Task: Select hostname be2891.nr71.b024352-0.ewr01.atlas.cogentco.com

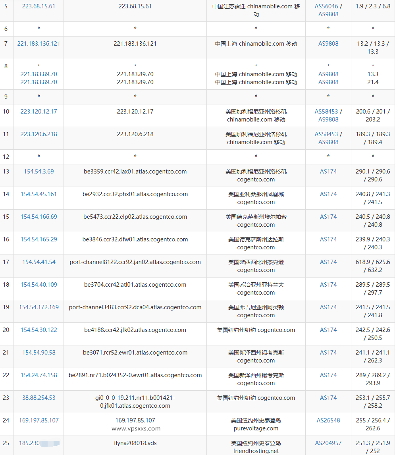Action: point(135,375)
